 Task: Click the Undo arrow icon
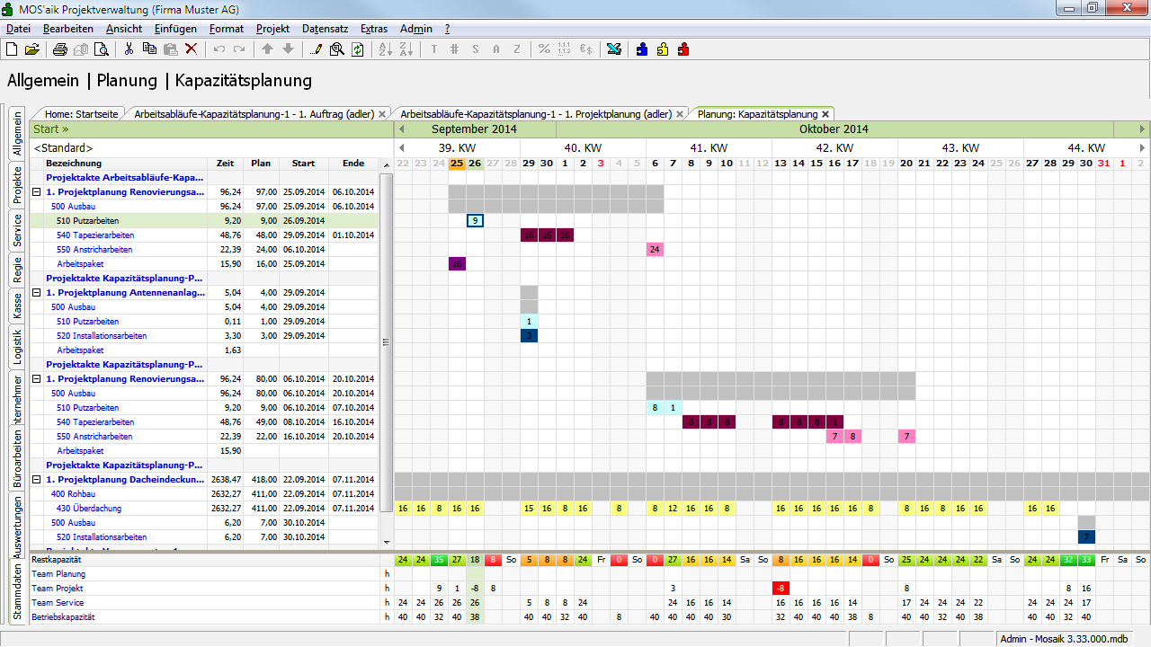click(x=219, y=49)
